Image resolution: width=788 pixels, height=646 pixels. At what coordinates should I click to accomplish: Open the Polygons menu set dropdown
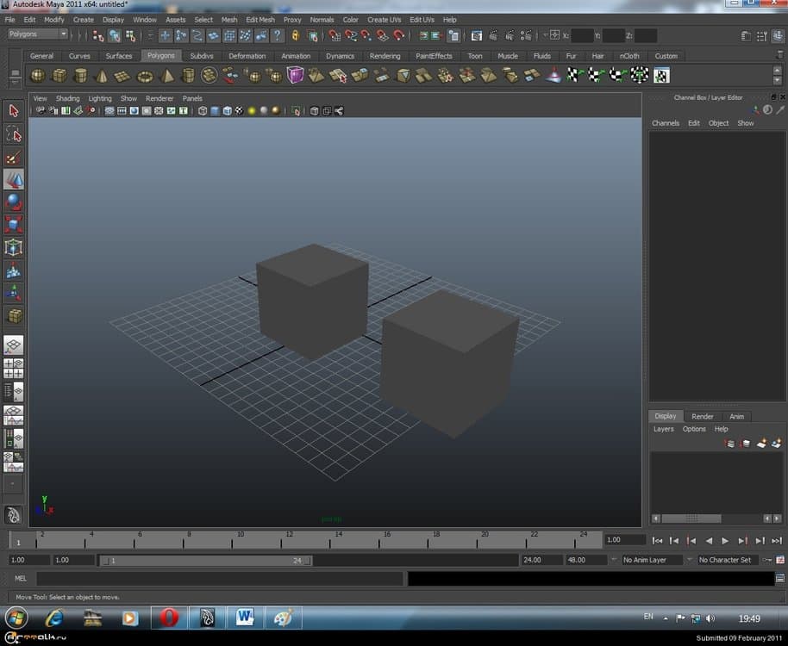[x=38, y=34]
